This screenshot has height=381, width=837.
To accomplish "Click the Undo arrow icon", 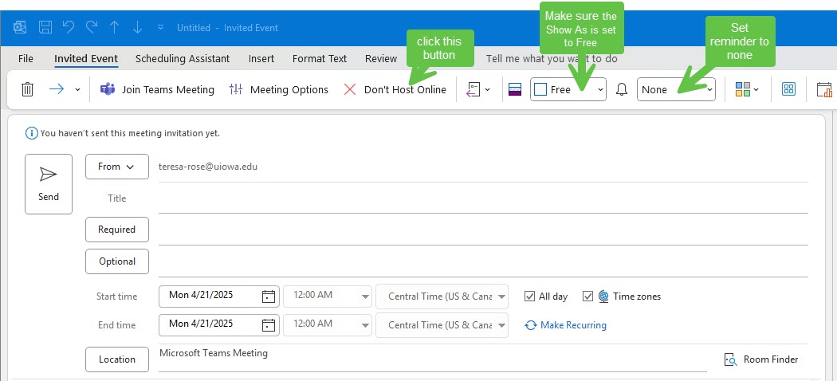I will click(x=69, y=28).
